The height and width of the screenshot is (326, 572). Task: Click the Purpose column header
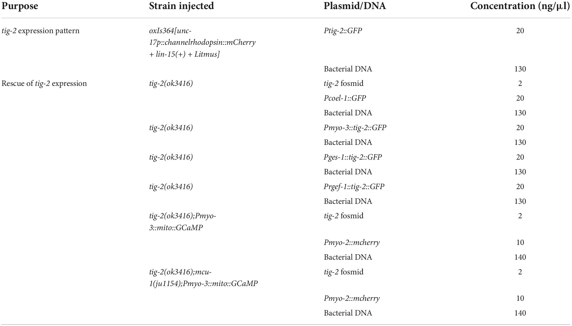[20, 6]
